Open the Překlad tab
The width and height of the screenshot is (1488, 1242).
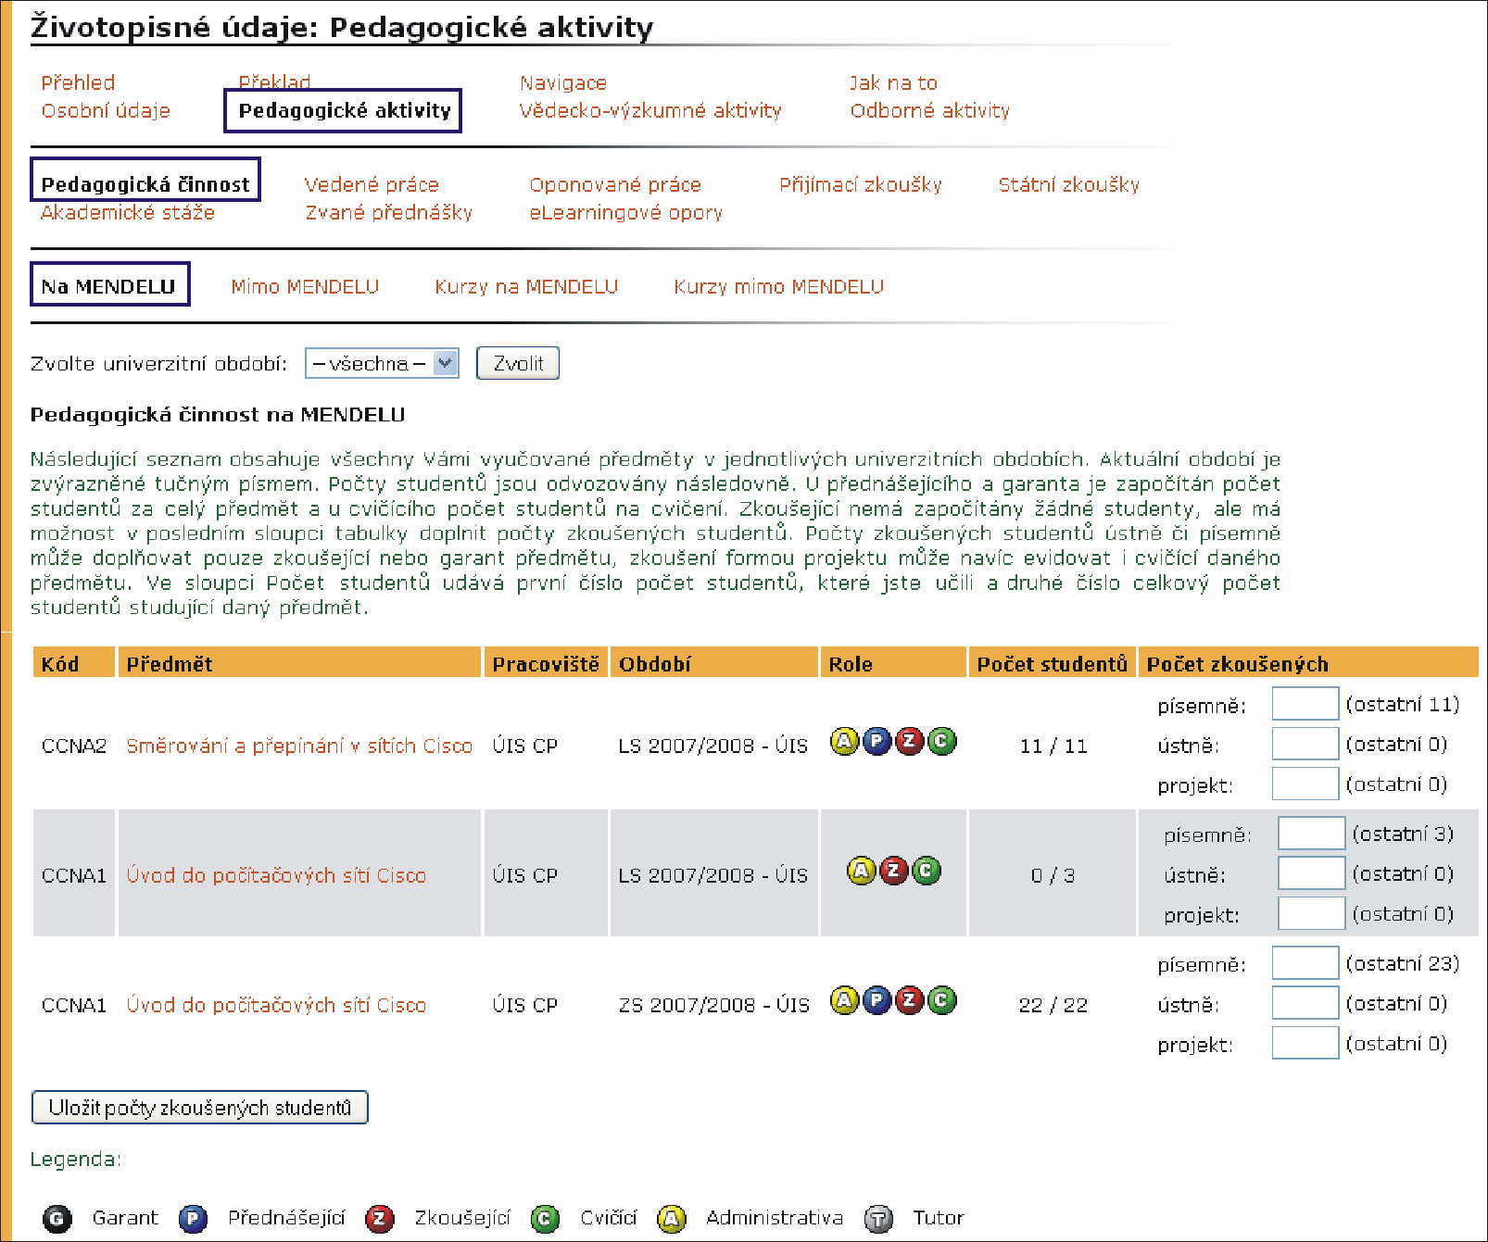tap(274, 82)
